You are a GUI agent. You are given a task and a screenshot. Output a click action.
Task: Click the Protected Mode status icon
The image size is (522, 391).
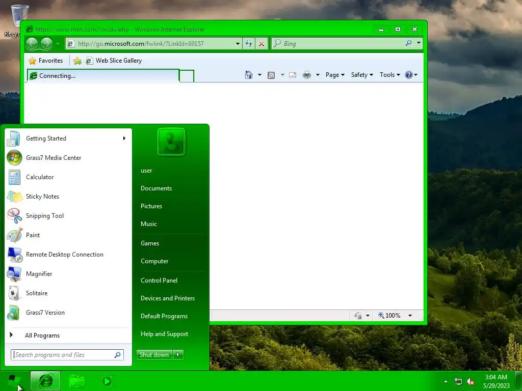[x=358, y=316]
